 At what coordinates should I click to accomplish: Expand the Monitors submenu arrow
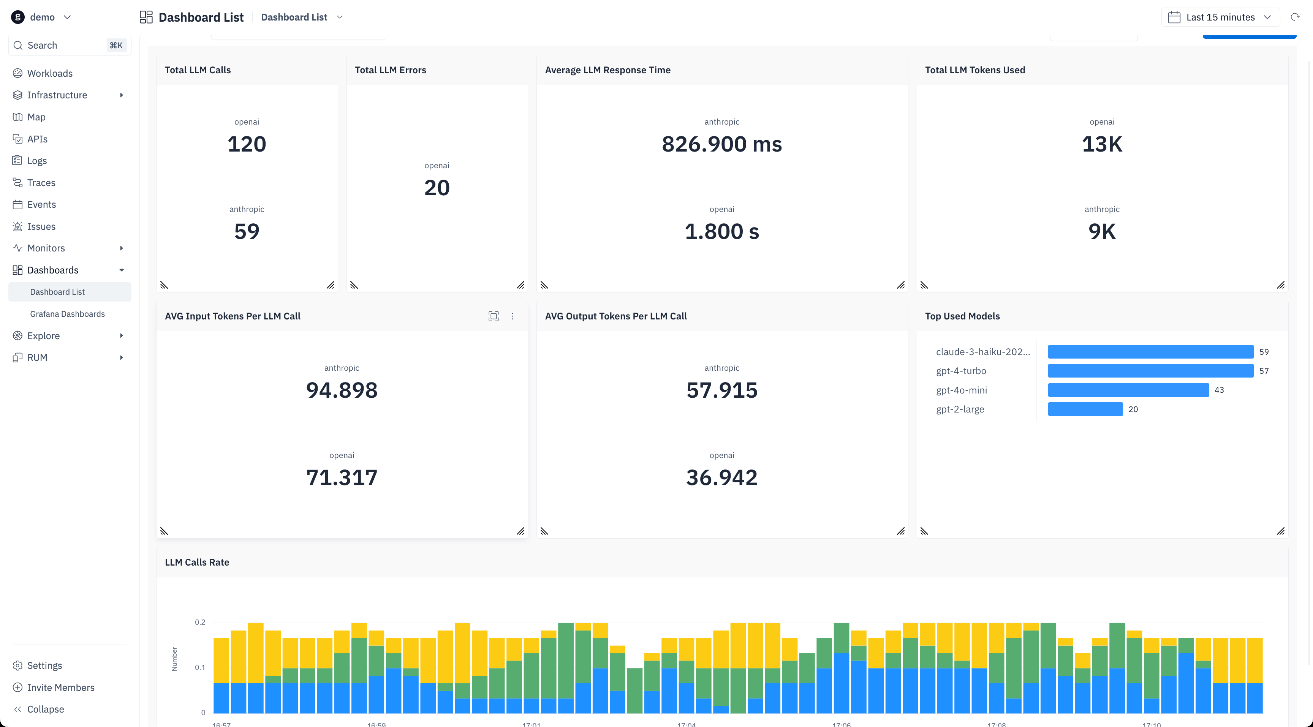pyautogui.click(x=121, y=248)
